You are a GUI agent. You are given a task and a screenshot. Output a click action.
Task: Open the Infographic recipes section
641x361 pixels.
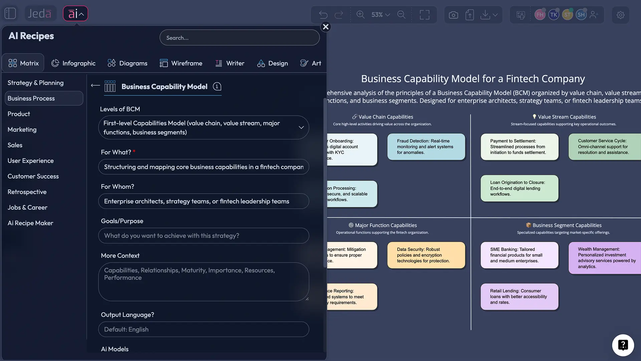tap(73, 63)
